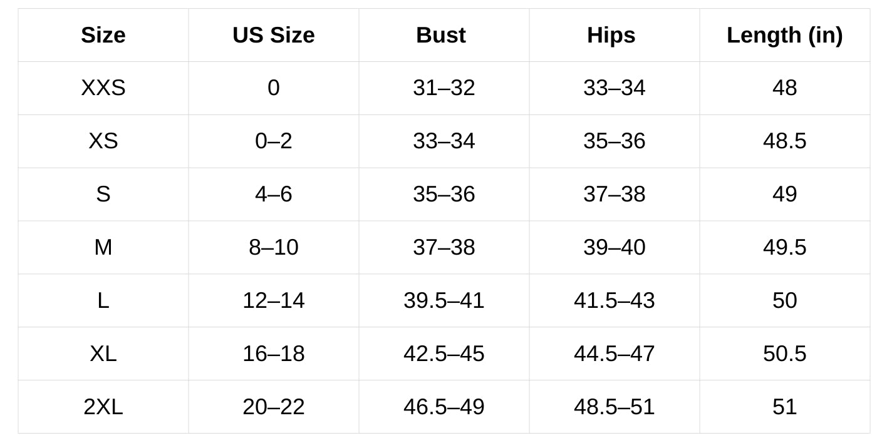Select the XXS size cell
877x438 pixels.
103,88
